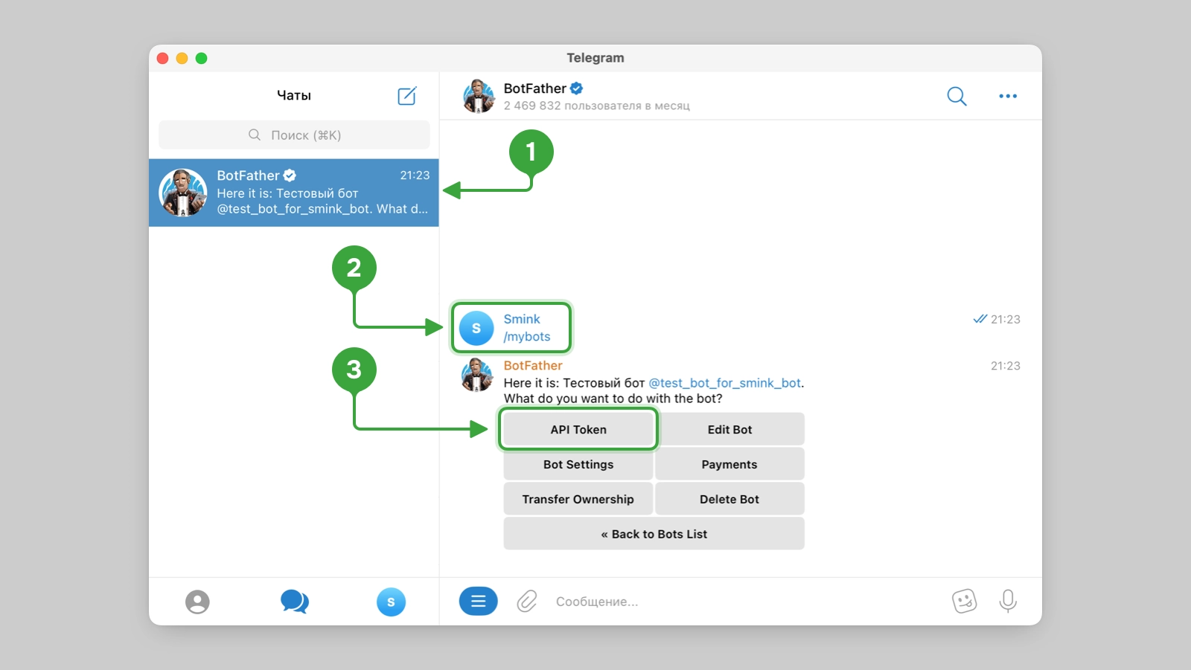The height and width of the screenshot is (670, 1191).
Task: Switch to the Chats tab
Action: point(295,602)
